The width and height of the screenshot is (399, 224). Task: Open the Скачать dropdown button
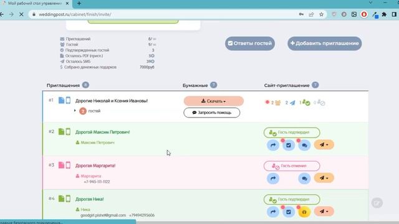tap(213, 101)
